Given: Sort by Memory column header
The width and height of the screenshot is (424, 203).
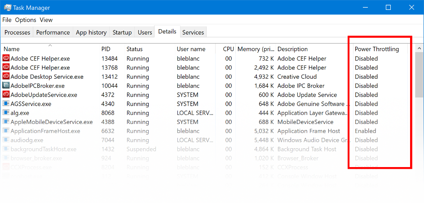Looking at the screenshot, I should point(255,49).
